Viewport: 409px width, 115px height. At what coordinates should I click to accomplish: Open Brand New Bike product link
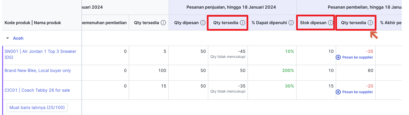[38, 71]
